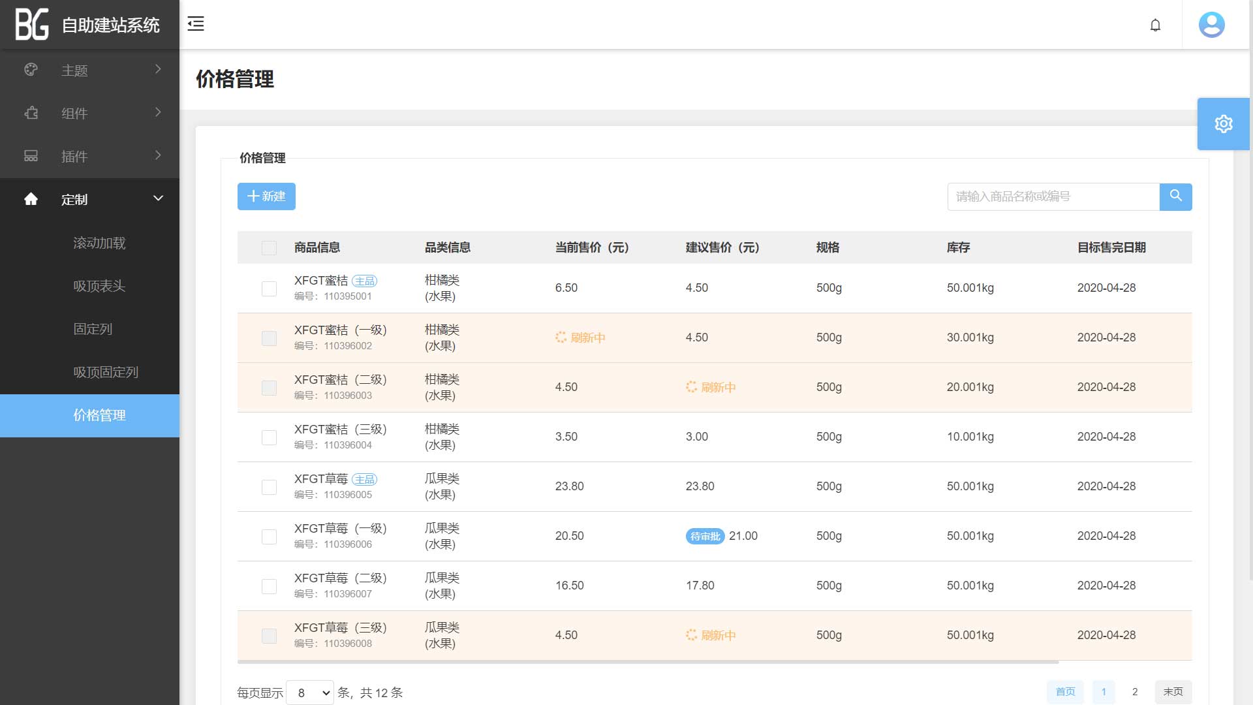Click the home icon beside 定制
The image size is (1253, 705).
pos(31,199)
